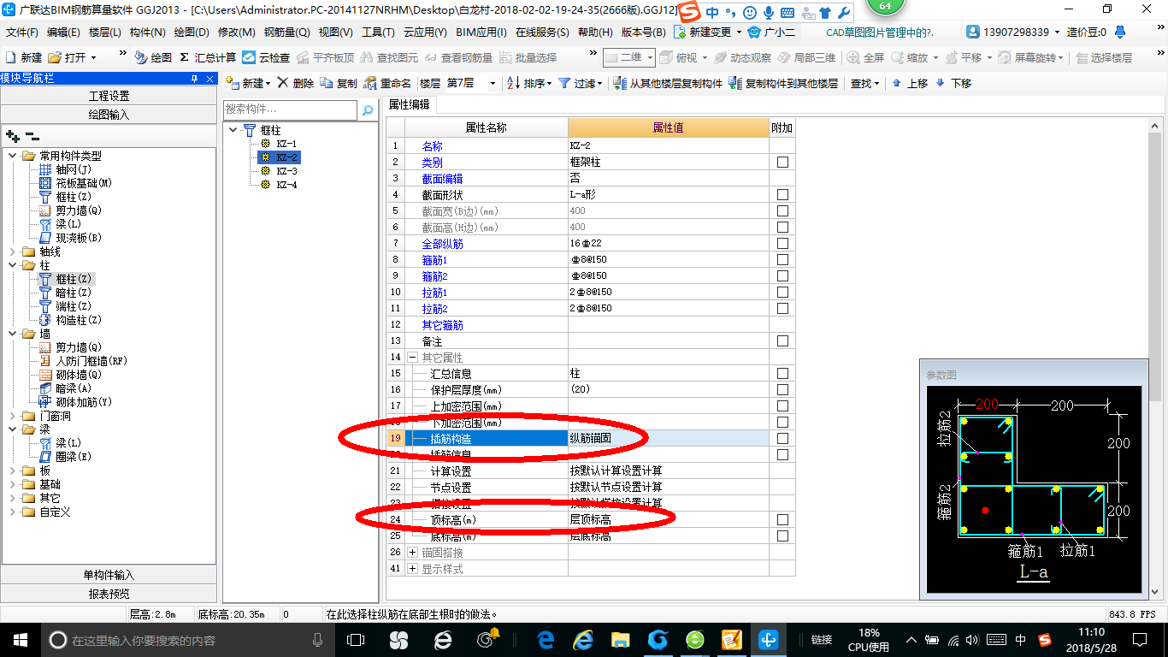
Task: Expand the 门窗洞 folder
Action: click(x=13, y=416)
